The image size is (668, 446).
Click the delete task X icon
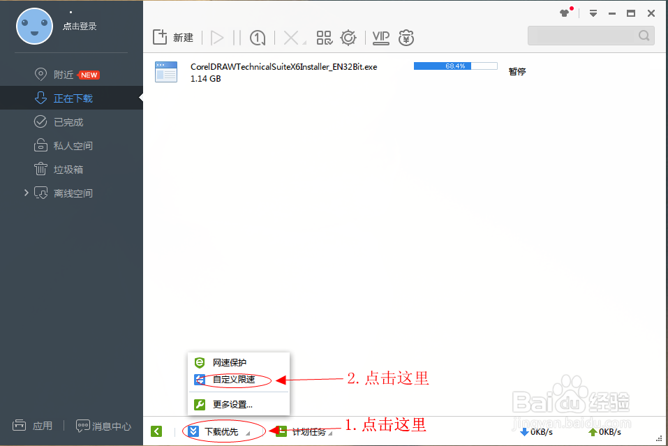click(290, 38)
